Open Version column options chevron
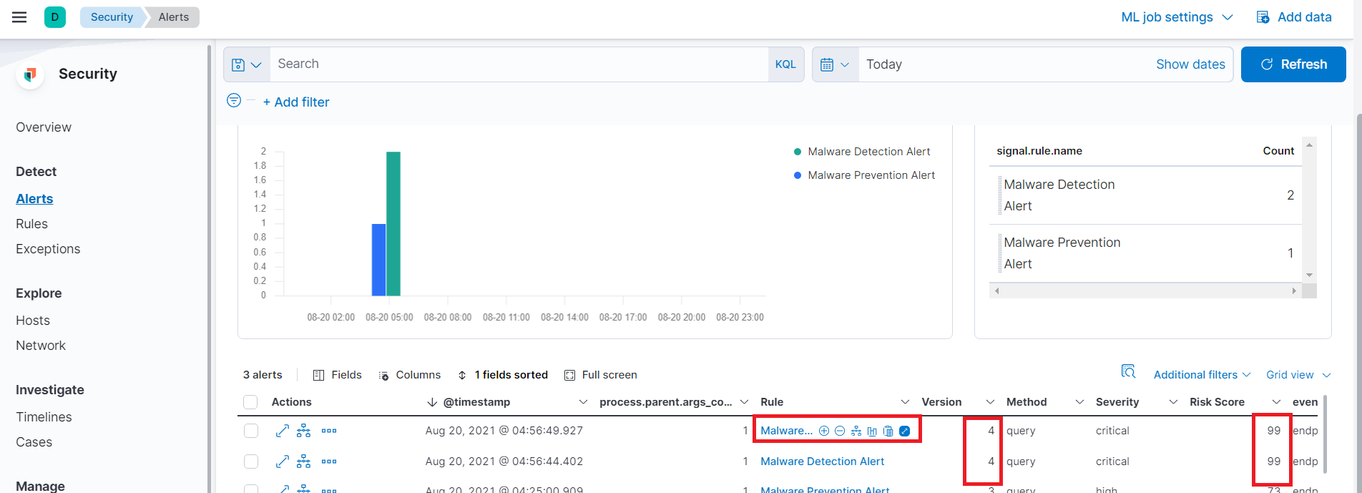The image size is (1362, 493). pos(990,402)
